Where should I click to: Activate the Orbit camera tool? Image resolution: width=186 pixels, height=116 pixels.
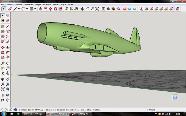[82, 9]
